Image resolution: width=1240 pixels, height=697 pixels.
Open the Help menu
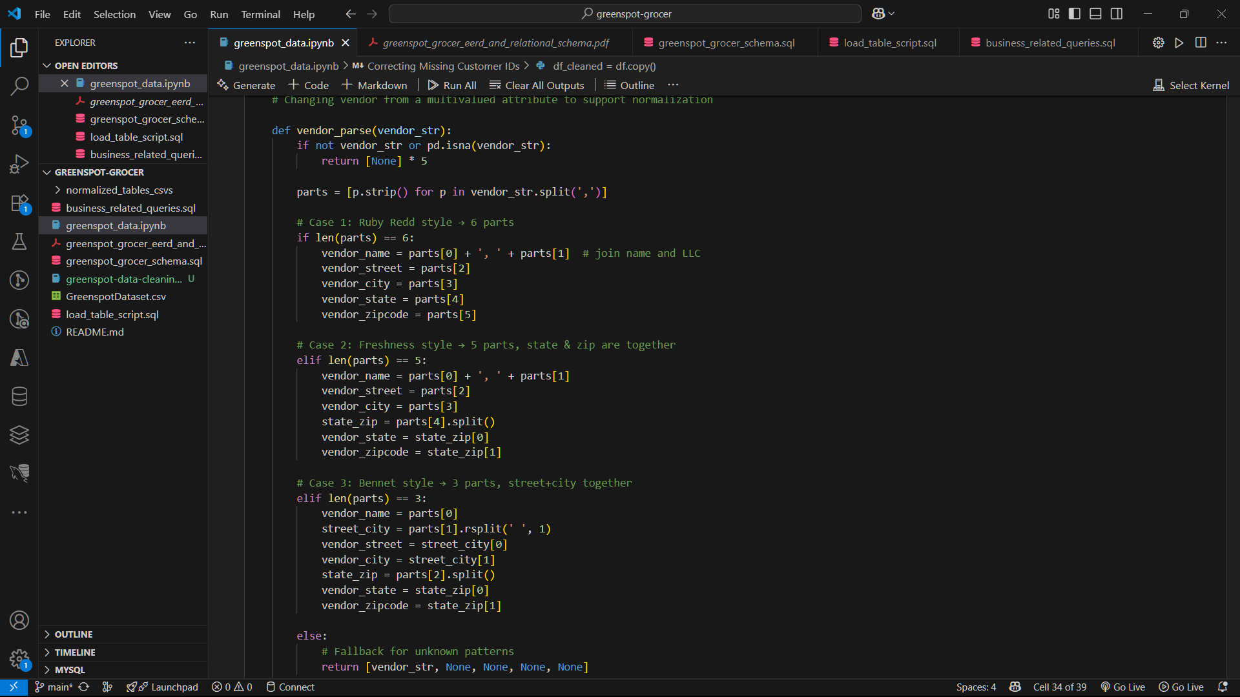(x=304, y=14)
